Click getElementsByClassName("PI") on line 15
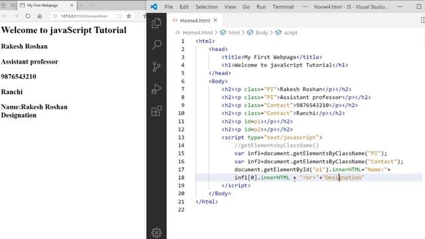 click(x=338, y=153)
